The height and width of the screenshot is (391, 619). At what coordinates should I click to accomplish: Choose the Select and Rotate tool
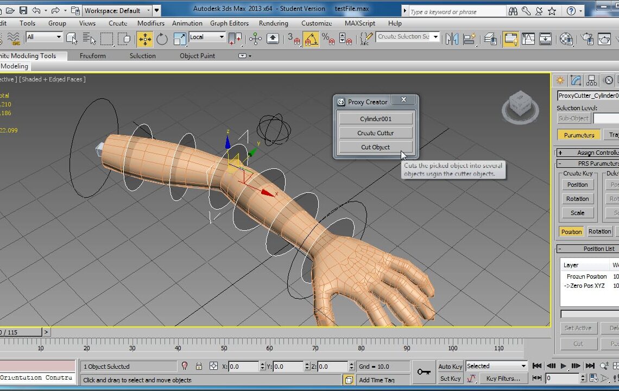[162, 39]
